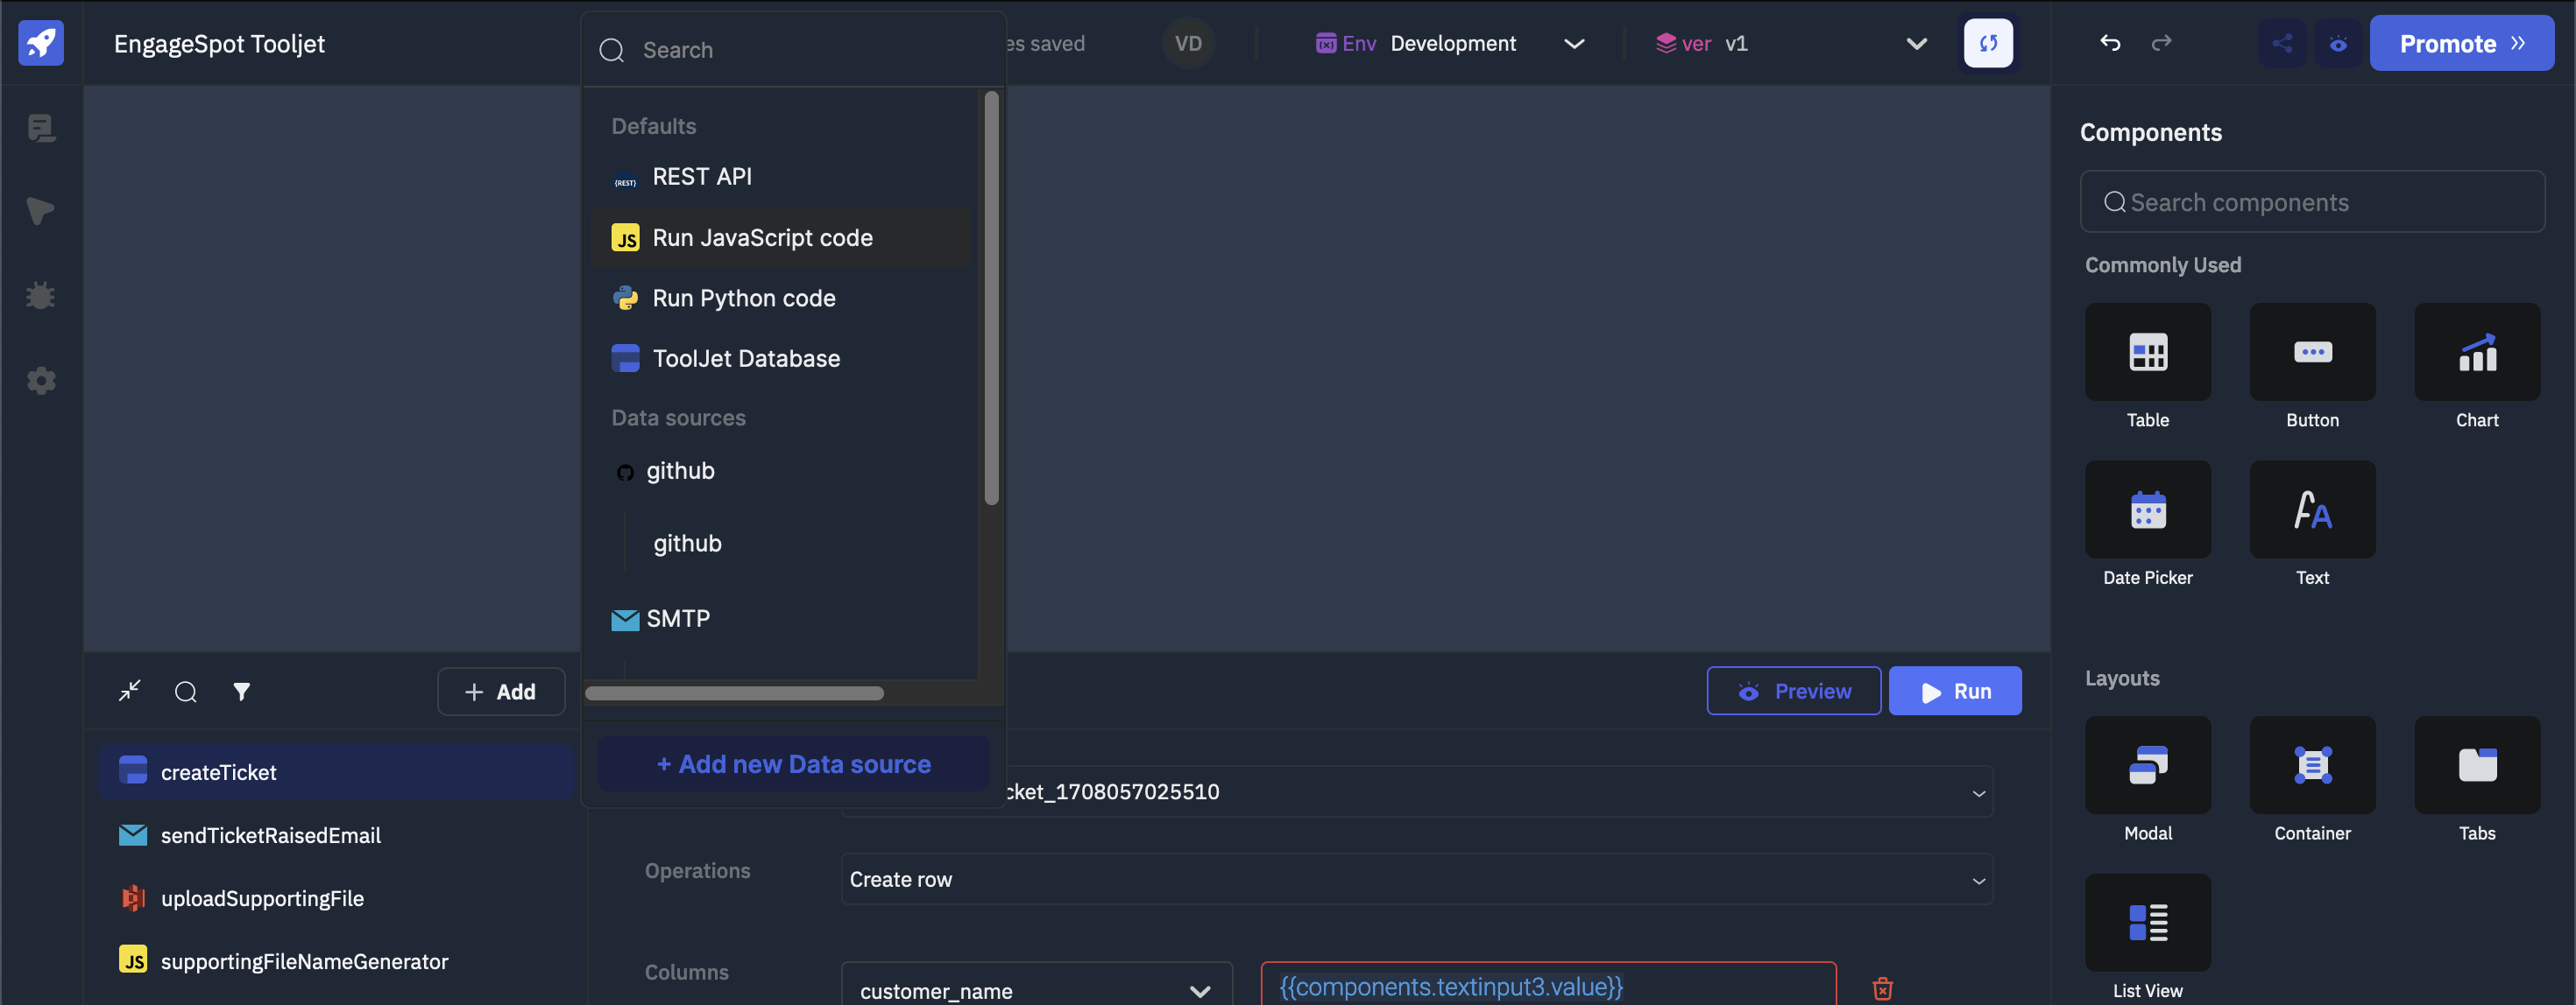Image resolution: width=2576 pixels, height=1005 pixels.
Task: Click the Add query button
Action: (x=501, y=692)
